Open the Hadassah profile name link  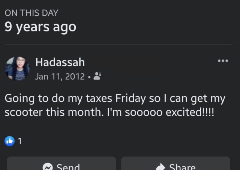[60, 62]
